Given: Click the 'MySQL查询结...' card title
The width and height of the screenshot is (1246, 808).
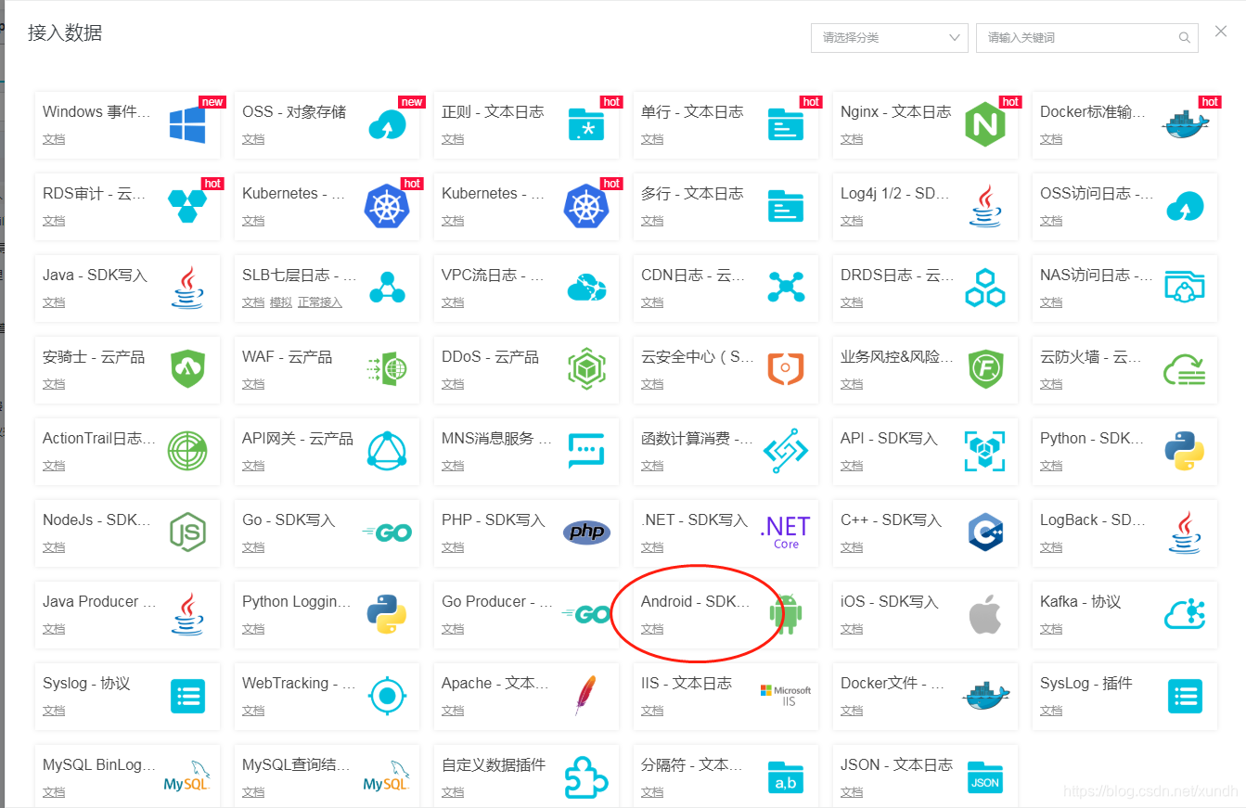Looking at the screenshot, I should click(297, 764).
